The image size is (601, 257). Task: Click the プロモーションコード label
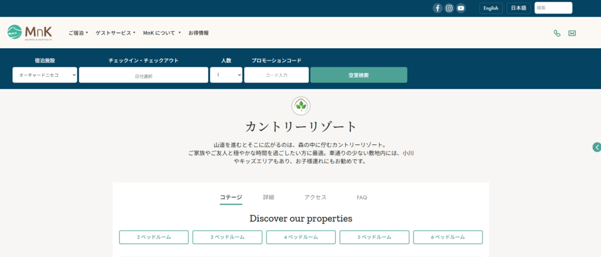point(276,60)
